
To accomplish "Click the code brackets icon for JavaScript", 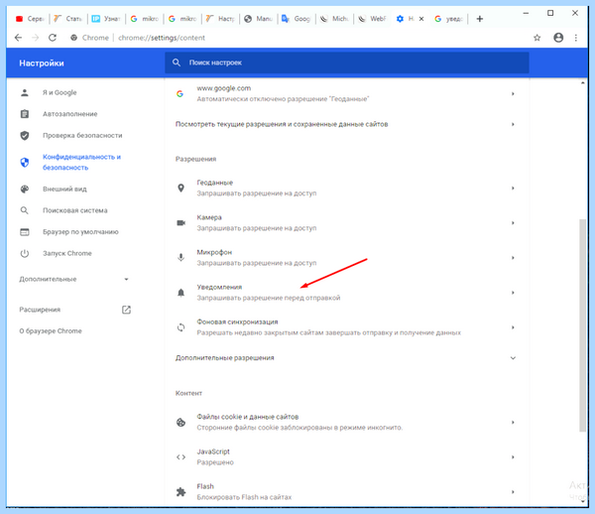I will [x=181, y=457].
